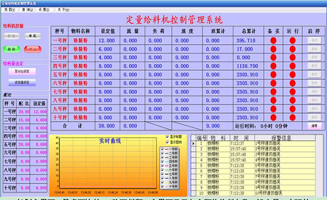Open the 视图 menu
This screenshot has width=327, height=200.
tap(10, 10)
